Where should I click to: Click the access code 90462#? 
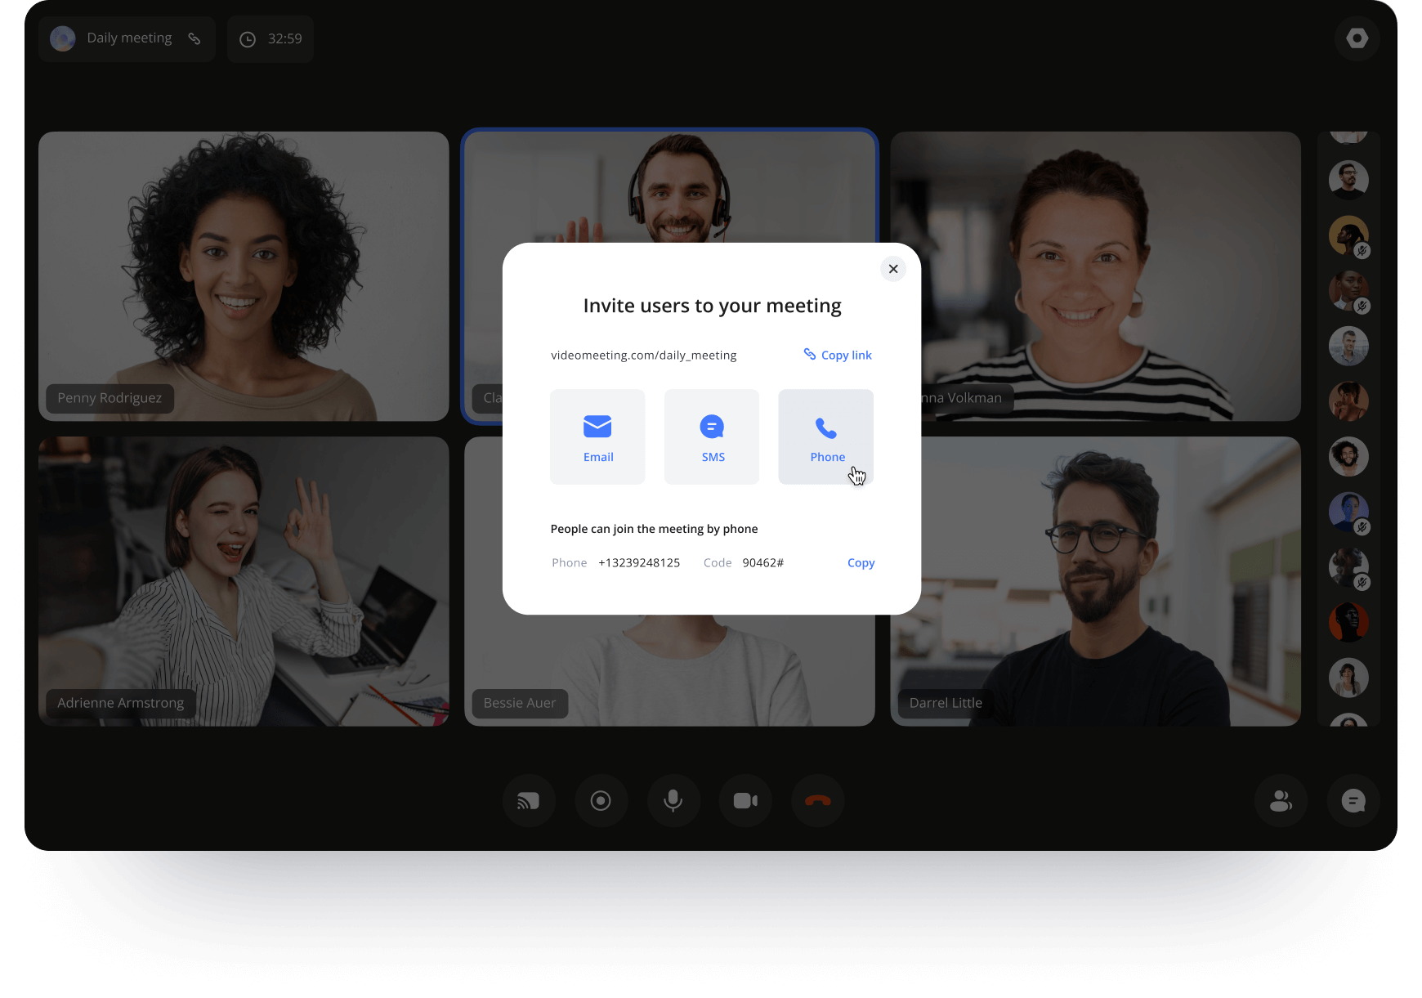coord(763,563)
